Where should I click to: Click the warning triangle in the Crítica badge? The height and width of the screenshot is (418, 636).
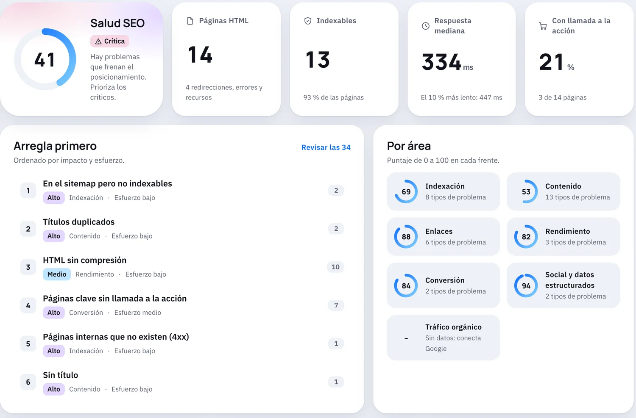coord(98,42)
